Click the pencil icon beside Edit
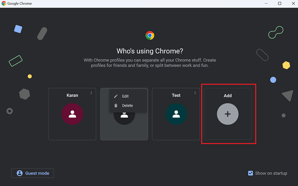 click(x=116, y=96)
